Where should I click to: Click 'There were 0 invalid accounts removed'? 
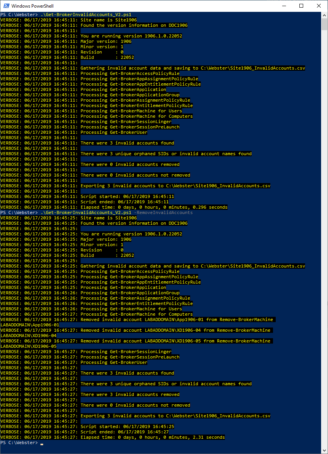click(x=130, y=164)
